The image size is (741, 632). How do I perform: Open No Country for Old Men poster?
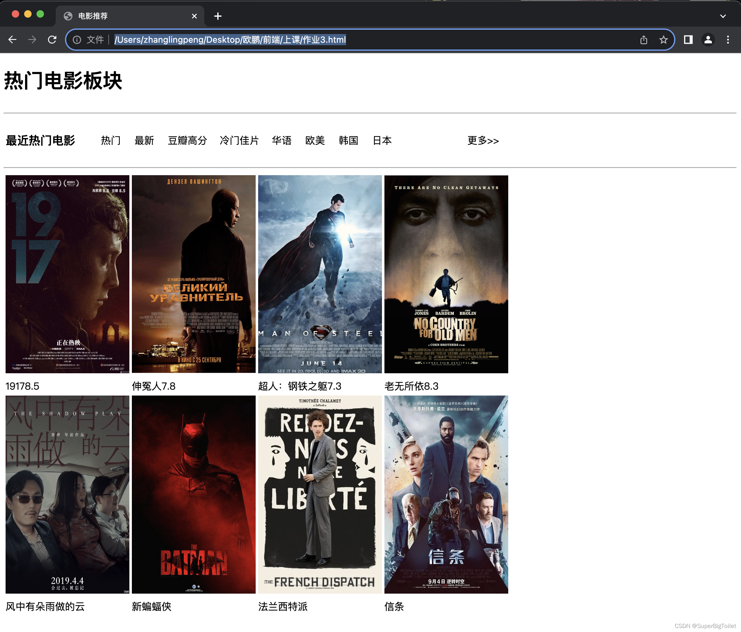pos(446,274)
